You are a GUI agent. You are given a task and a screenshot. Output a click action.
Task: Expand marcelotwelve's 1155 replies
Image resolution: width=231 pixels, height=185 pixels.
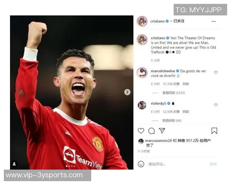[x=174, y=93]
